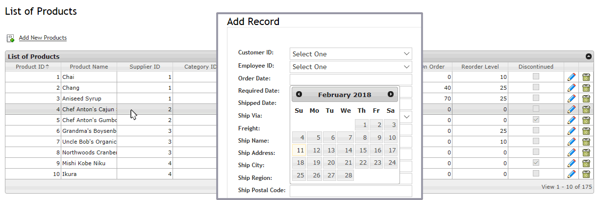Click the edit pencil icon for Chai row
The height and width of the screenshot is (200, 599).
(x=571, y=77)
